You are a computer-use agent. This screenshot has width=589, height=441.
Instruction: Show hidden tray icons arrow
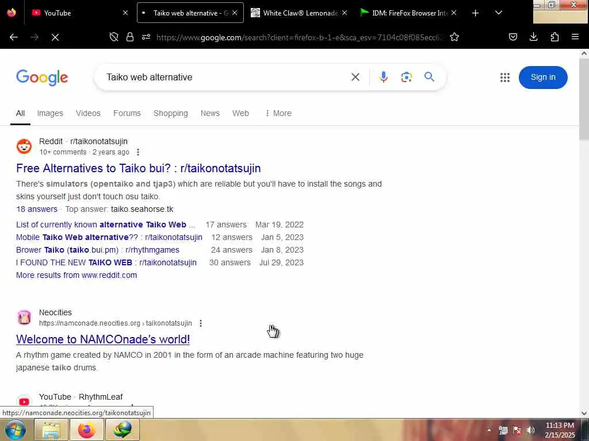(489, 430)
